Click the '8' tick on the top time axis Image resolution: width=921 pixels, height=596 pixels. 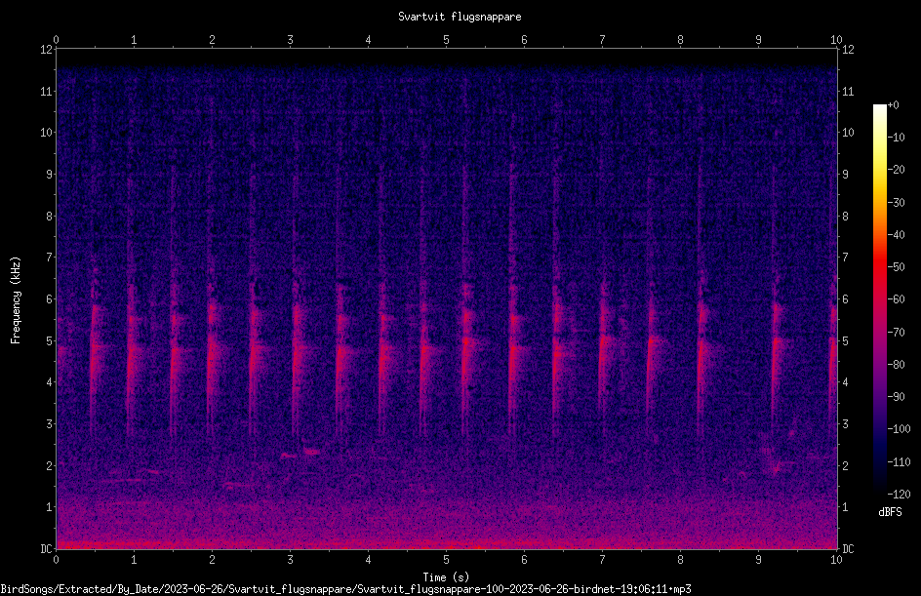pos(680,40)
